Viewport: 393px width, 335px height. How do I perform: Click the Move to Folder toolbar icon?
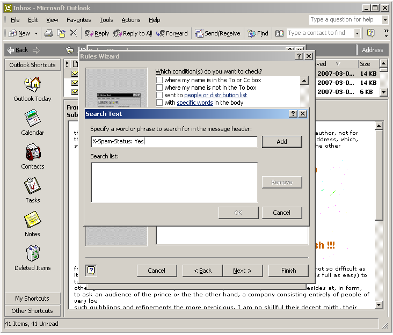coord(61,33)
